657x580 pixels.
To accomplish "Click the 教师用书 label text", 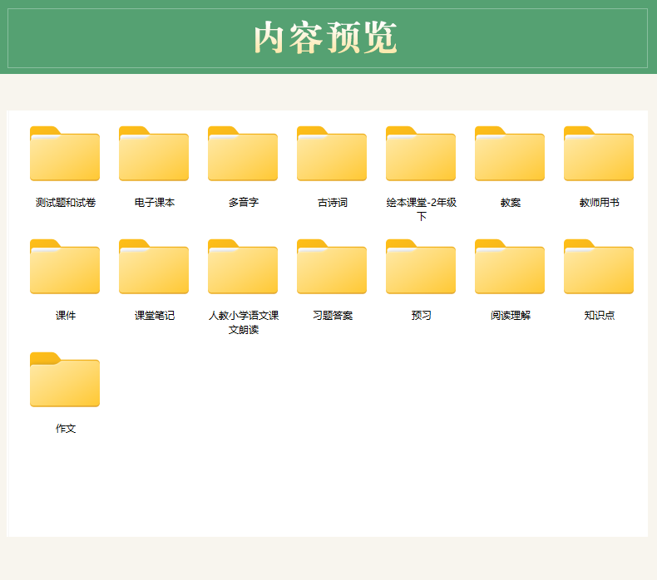I will point(599,203).
